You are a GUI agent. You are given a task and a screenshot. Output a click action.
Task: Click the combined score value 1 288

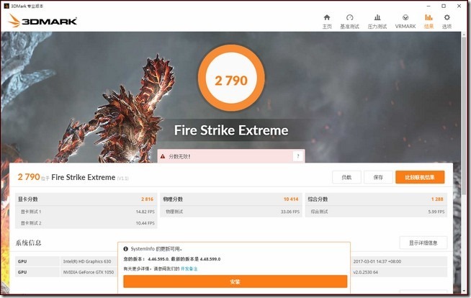pyautogui.click(x=437, y=199)
